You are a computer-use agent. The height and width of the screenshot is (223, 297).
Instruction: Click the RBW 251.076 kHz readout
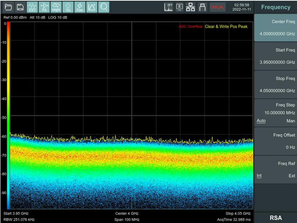(x=19, y=219)
